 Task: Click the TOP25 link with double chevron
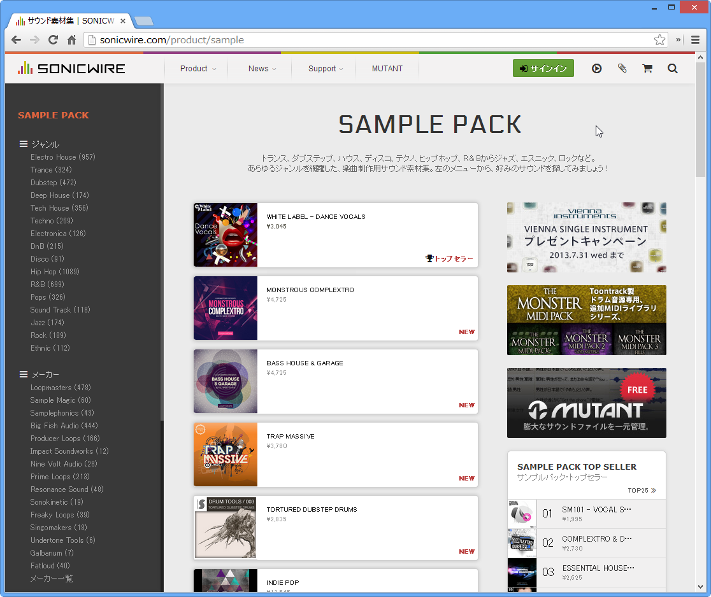click(642, 490)
